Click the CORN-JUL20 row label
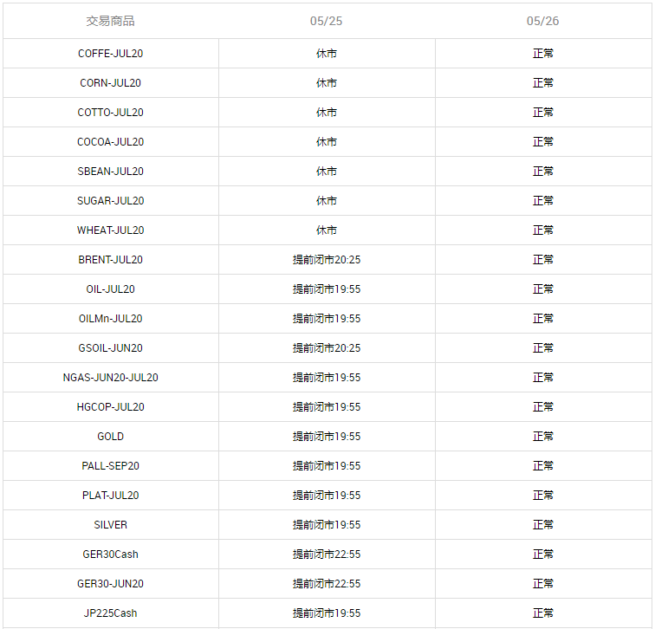This screenshot has width=655, height=629. tap(110, 83)
